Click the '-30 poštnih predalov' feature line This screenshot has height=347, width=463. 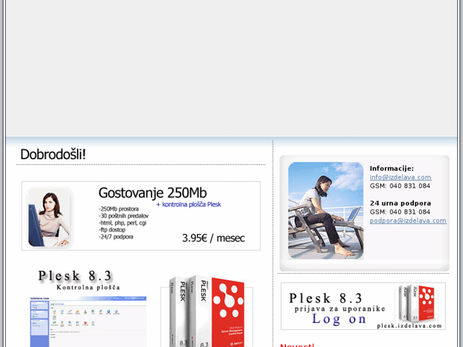click(124, 216)
